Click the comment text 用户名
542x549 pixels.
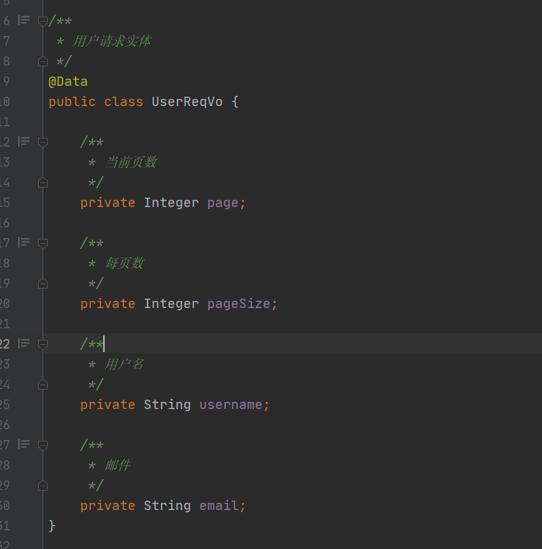click(124, 364)
